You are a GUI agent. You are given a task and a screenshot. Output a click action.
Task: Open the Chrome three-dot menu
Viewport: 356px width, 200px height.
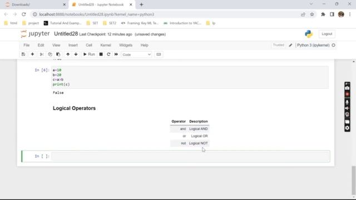point(350,14)
